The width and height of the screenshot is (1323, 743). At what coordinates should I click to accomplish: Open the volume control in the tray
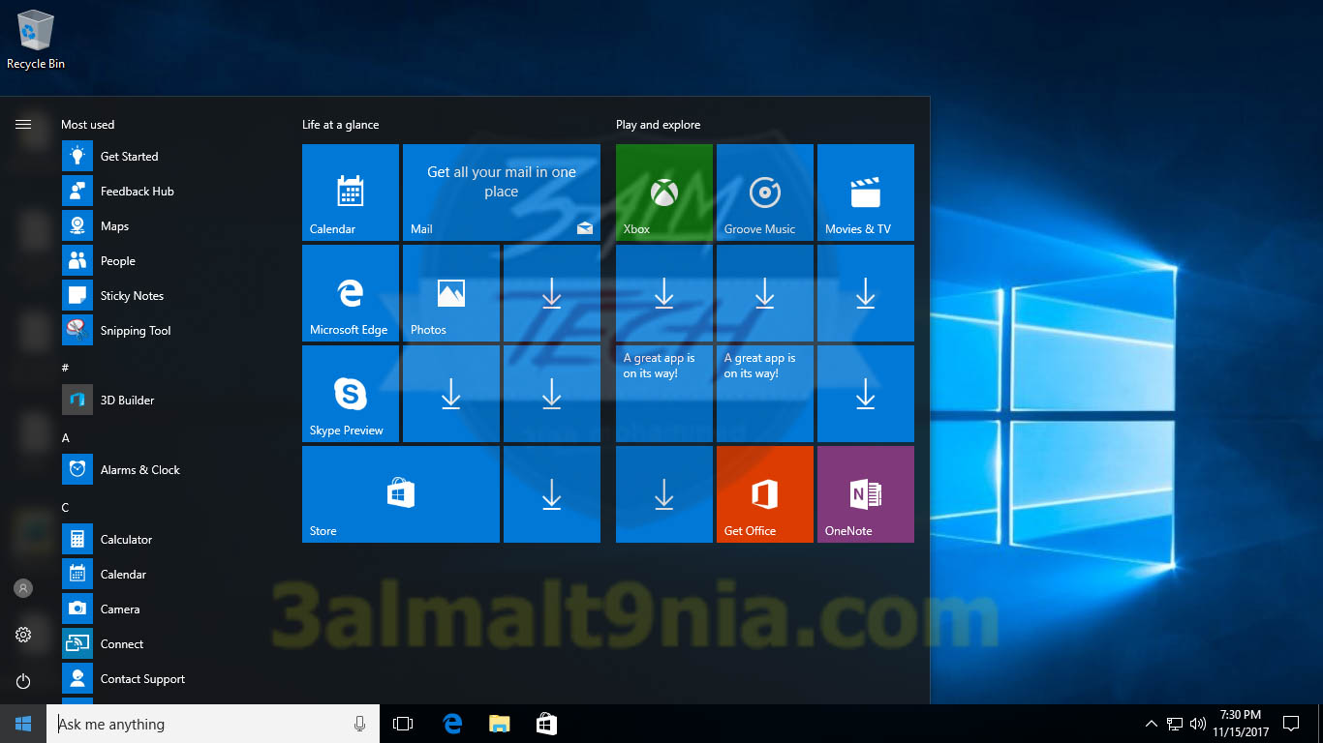coord(1198,724)
